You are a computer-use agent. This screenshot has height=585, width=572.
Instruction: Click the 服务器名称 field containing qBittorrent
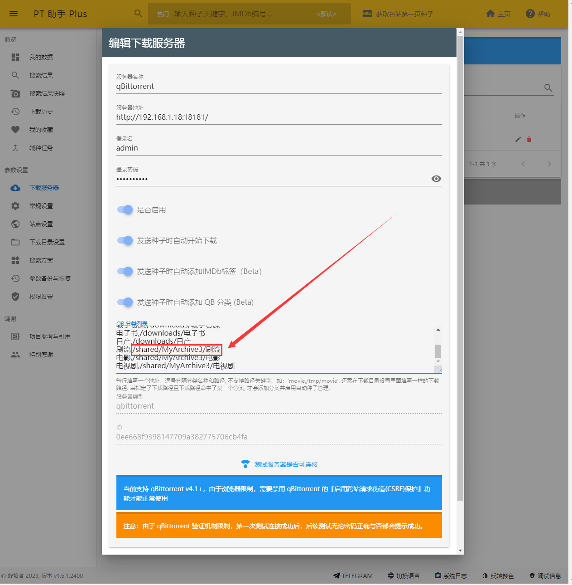(279, 86)
